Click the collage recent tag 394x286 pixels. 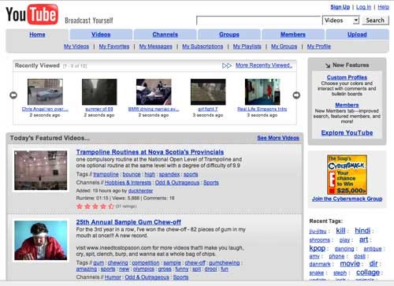click(x=368, y=273)
